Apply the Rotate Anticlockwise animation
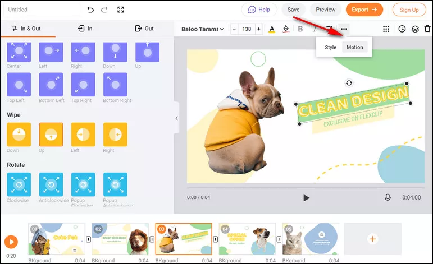This screenshot has height=264, width=433. coord(51,184)
